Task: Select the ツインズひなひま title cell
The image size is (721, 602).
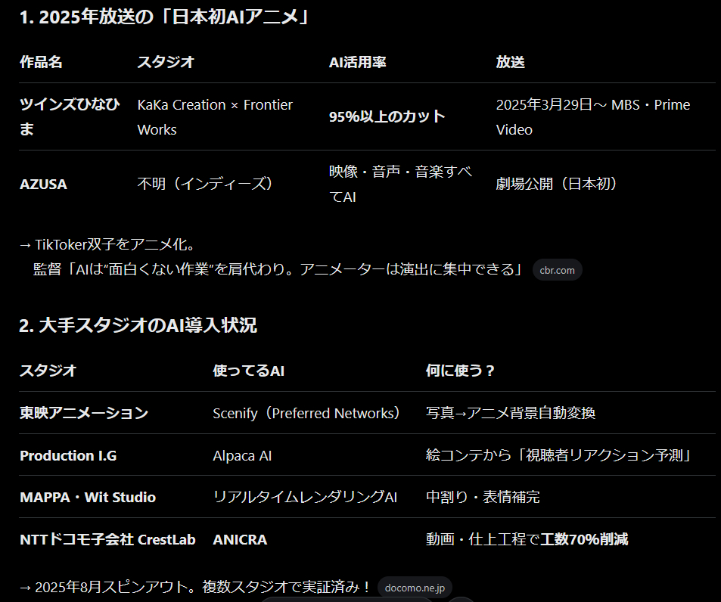Action: (69, 116)
